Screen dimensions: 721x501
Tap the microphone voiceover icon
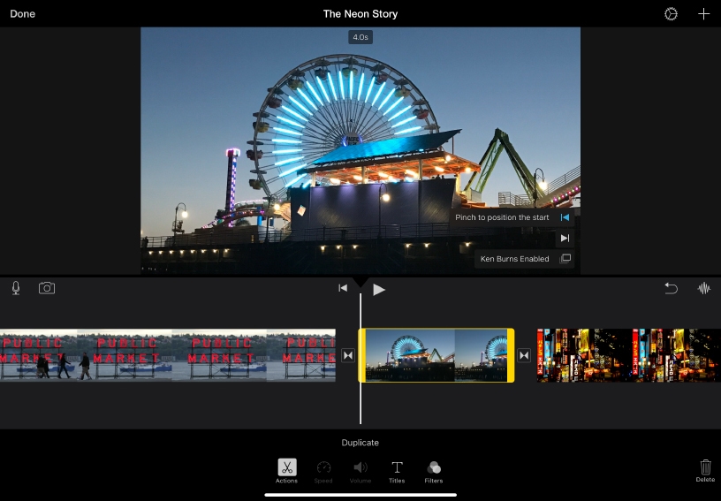tap(16, 288)
